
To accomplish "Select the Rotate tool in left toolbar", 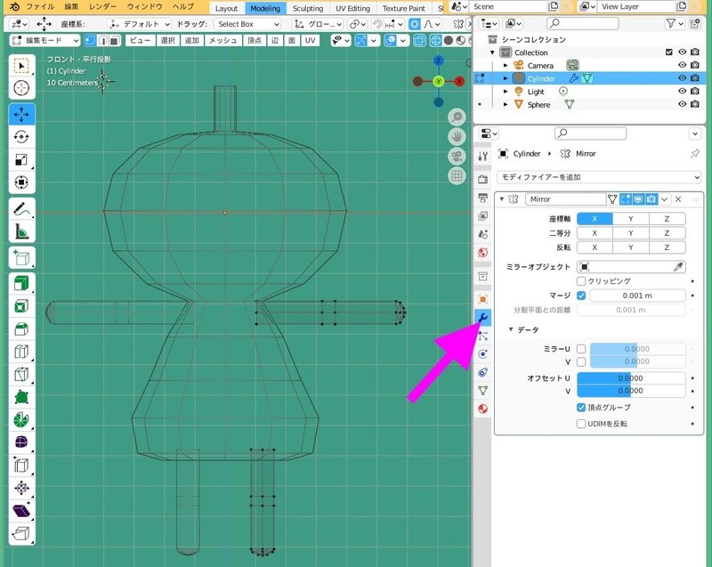I will [22, 137].
